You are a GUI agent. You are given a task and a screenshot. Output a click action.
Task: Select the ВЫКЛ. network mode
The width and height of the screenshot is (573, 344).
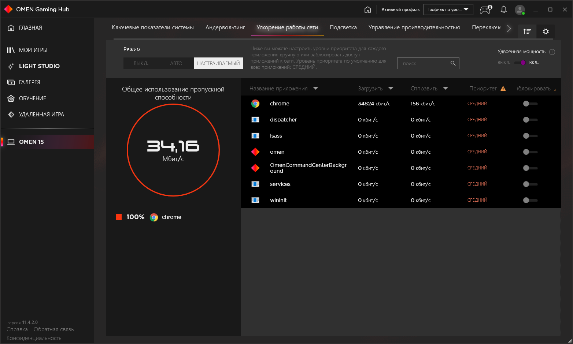coord(141,63)
